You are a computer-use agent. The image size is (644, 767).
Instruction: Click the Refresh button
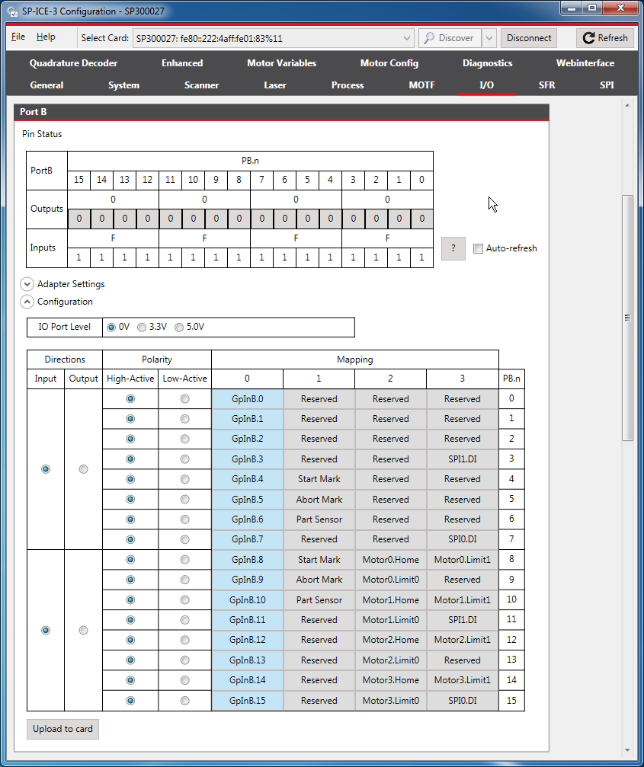tap(605, 38)
